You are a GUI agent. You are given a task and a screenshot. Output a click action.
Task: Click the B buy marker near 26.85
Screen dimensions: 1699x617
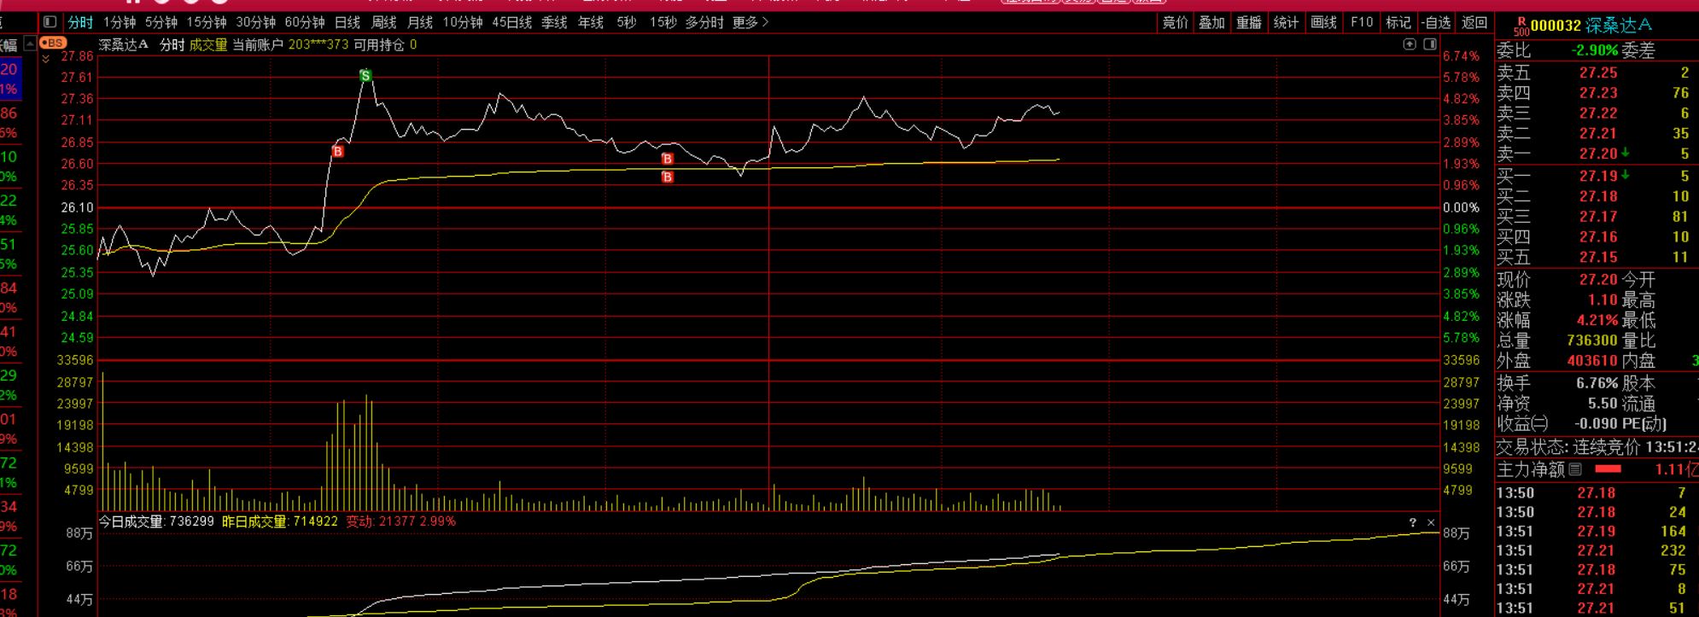point(337,152)
